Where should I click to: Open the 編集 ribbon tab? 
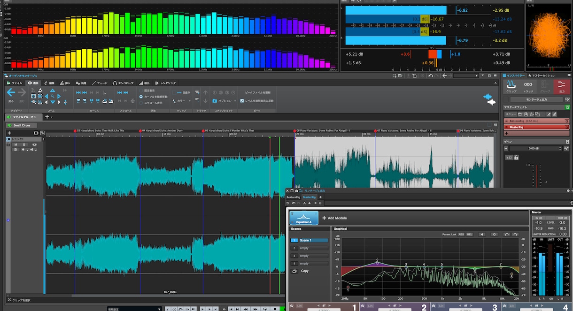coord(49,83)
